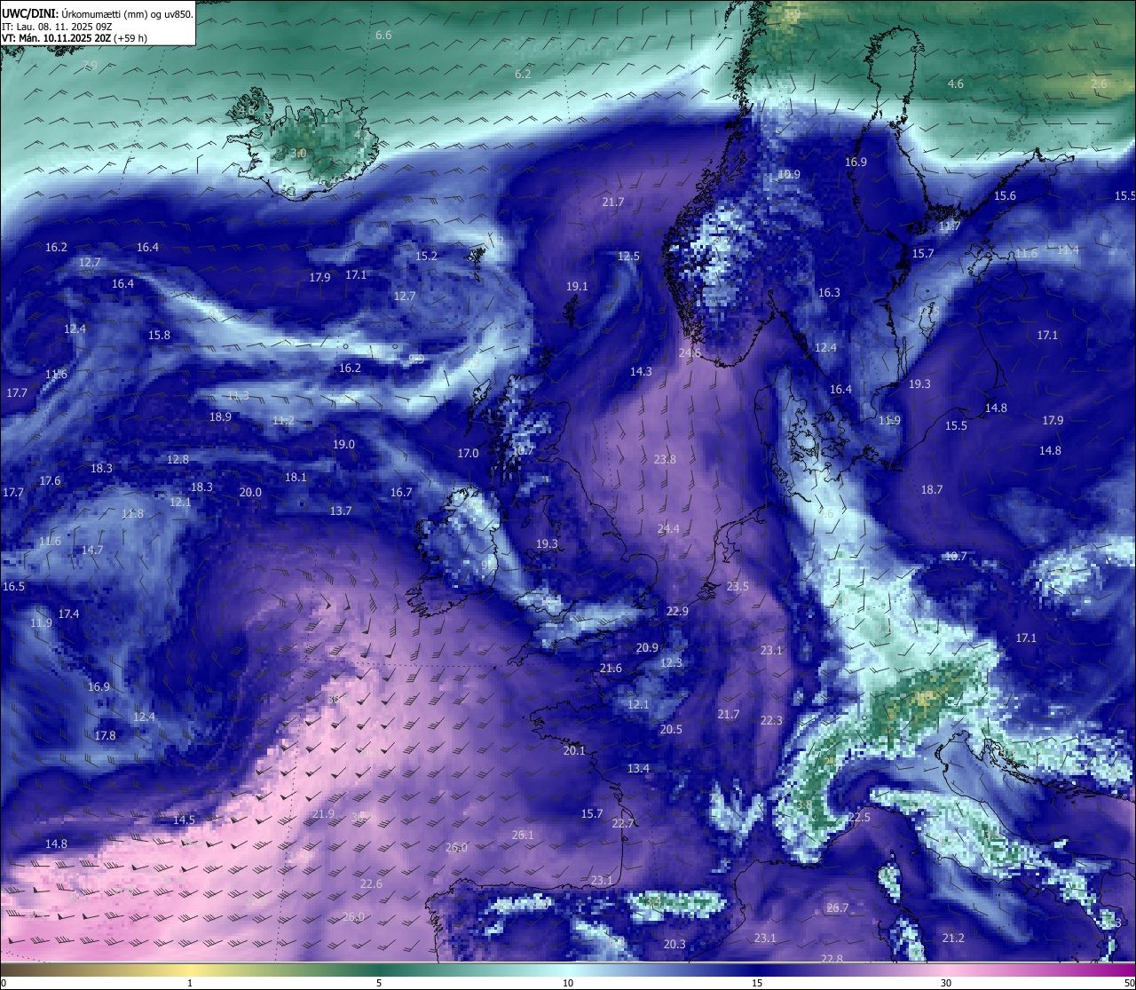Click the map value 6.6

383,36
